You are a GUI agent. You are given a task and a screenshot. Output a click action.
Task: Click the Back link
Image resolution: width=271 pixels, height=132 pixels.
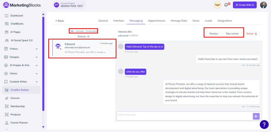[x=60, y=21]
